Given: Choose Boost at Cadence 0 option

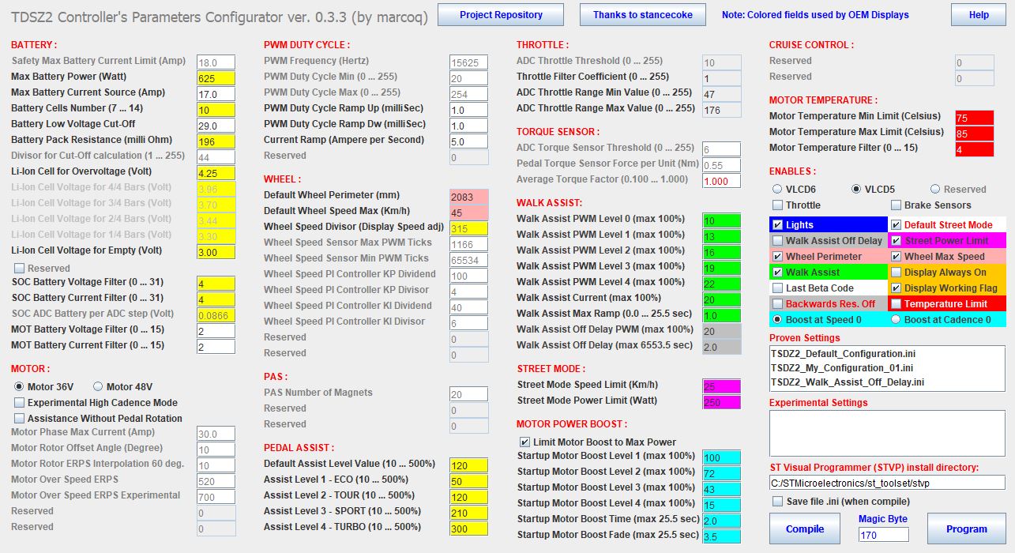Looking at the screenshot, I should pyautogui.click(x=896, y=319).
